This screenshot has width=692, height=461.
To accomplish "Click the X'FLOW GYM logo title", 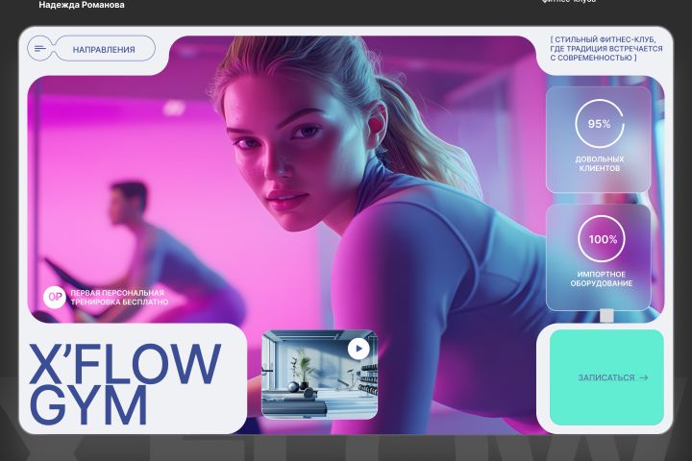I will click(x=125, y=383).
